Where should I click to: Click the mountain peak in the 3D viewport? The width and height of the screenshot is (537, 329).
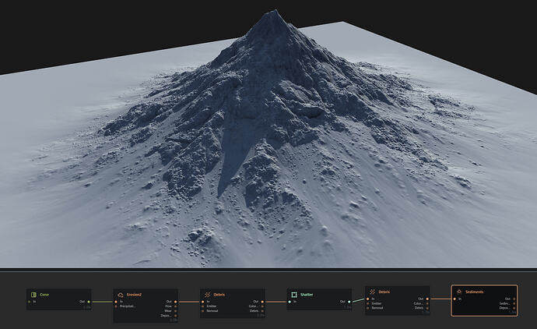(274, 12)
